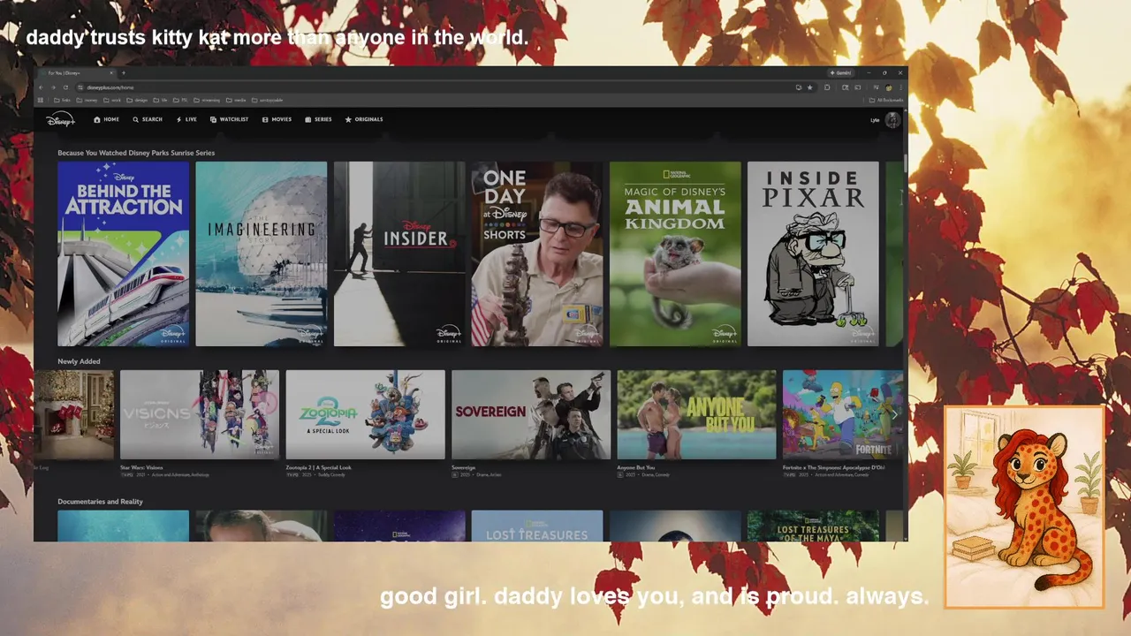Open the 'design' bookmarks folder
1131x636 pixels.
(137, 100)
